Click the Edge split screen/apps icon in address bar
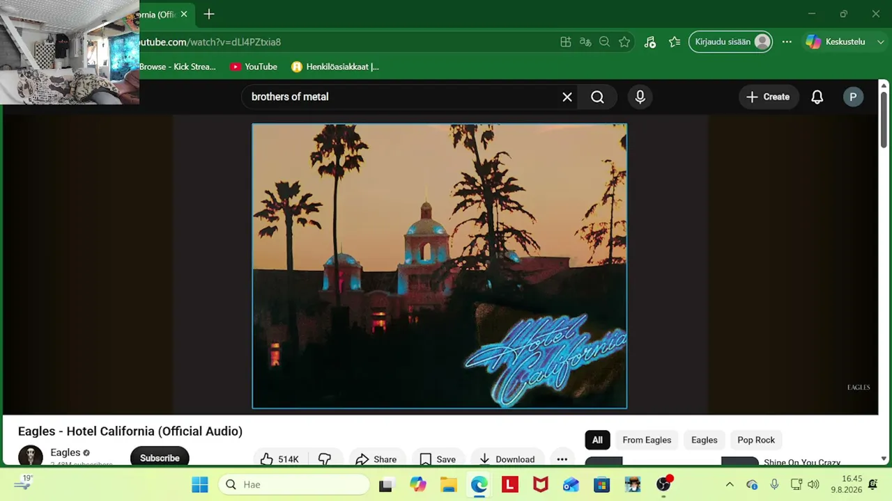The width and height of the screenshot is (892, 501). (566, 42)
